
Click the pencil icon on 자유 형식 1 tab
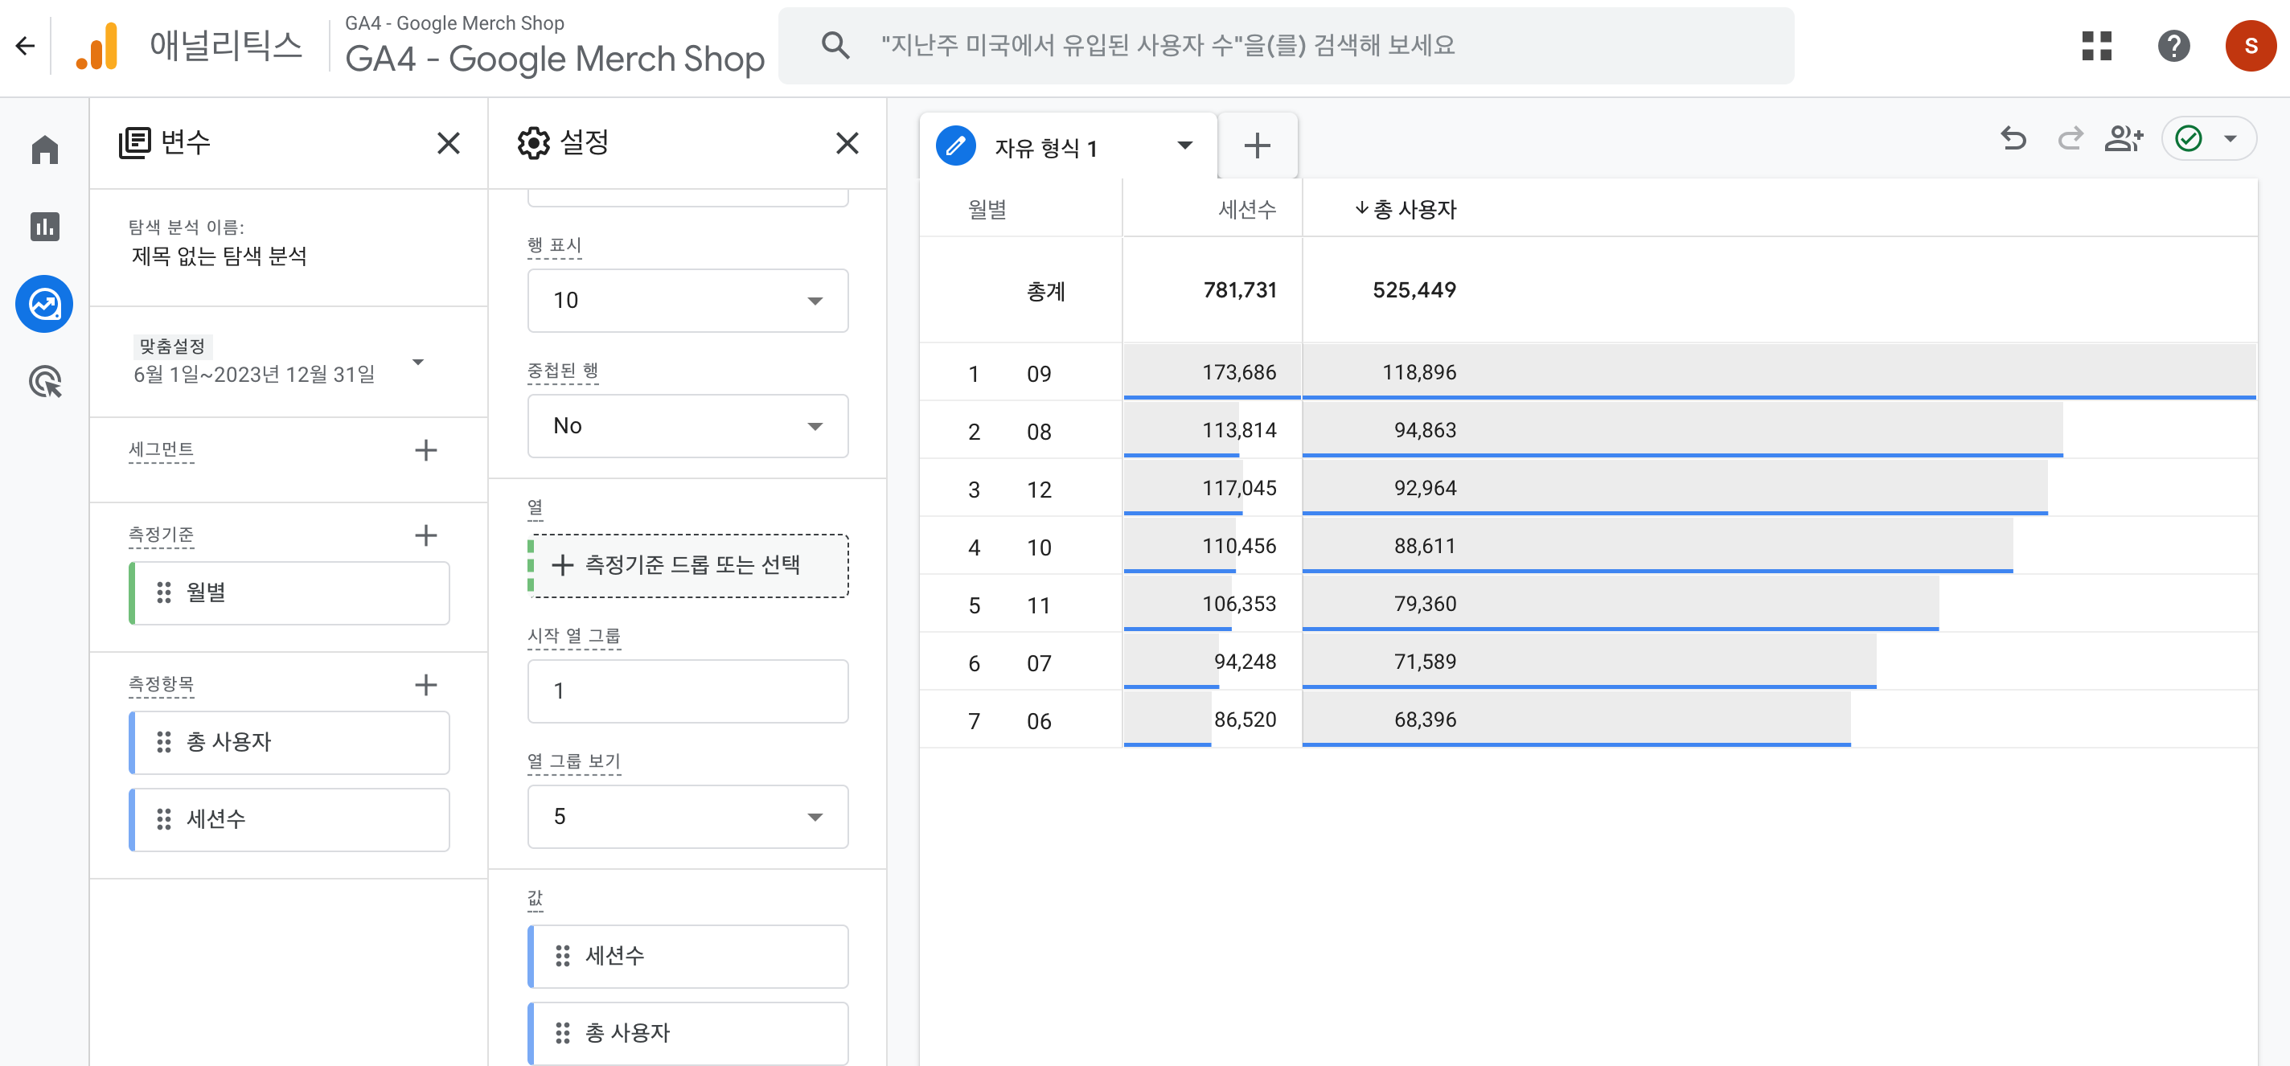pyautogui.click(x=956, y=146)
